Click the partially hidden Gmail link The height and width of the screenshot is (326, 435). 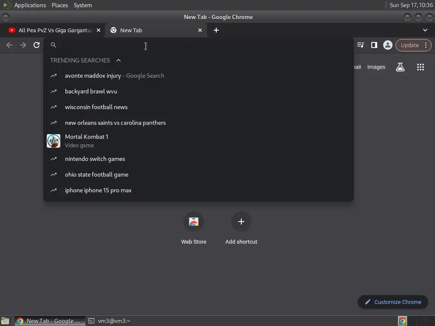point(357,67)
